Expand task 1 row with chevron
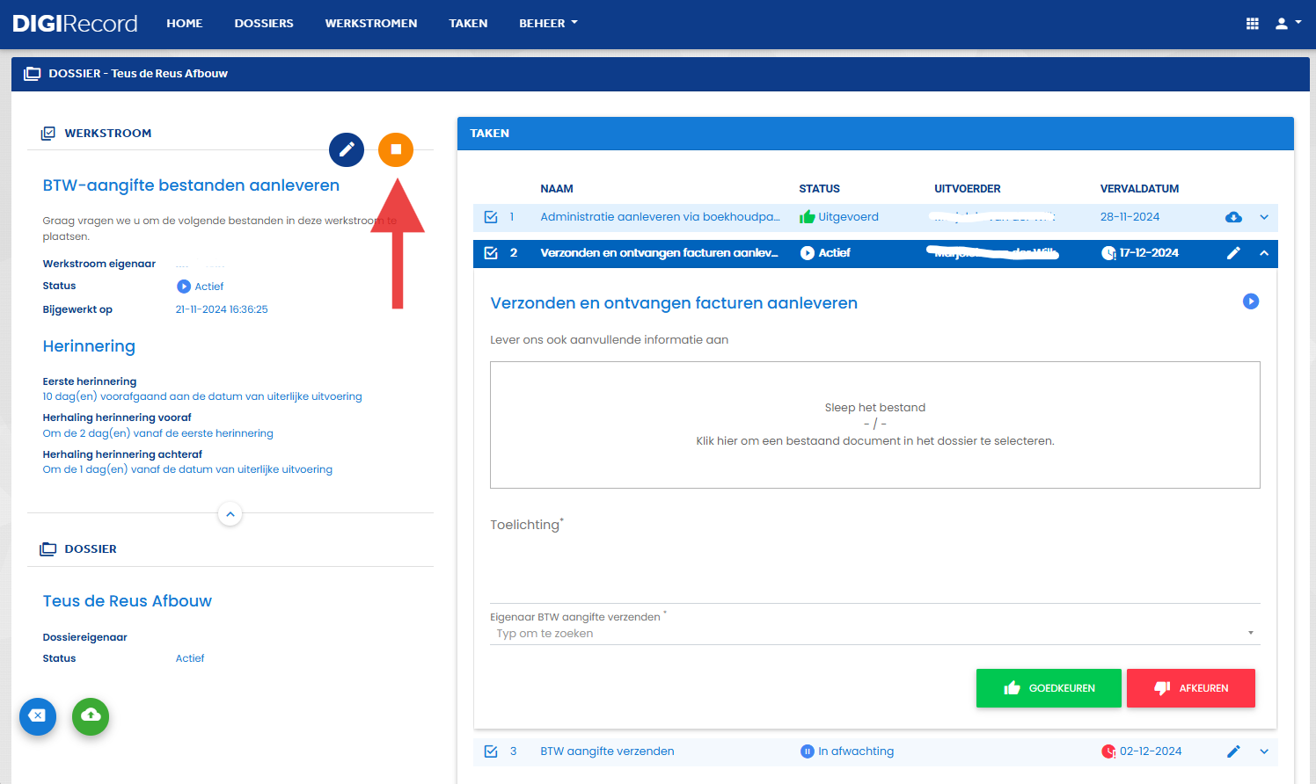This screenshot has width=1316, height=784. point(1264,217)
